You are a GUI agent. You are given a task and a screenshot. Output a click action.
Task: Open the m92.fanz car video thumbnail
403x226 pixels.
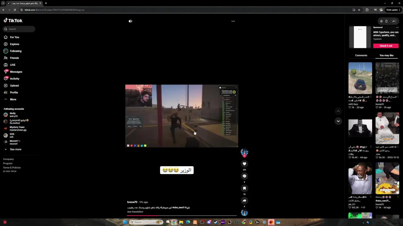coord(360,78)
